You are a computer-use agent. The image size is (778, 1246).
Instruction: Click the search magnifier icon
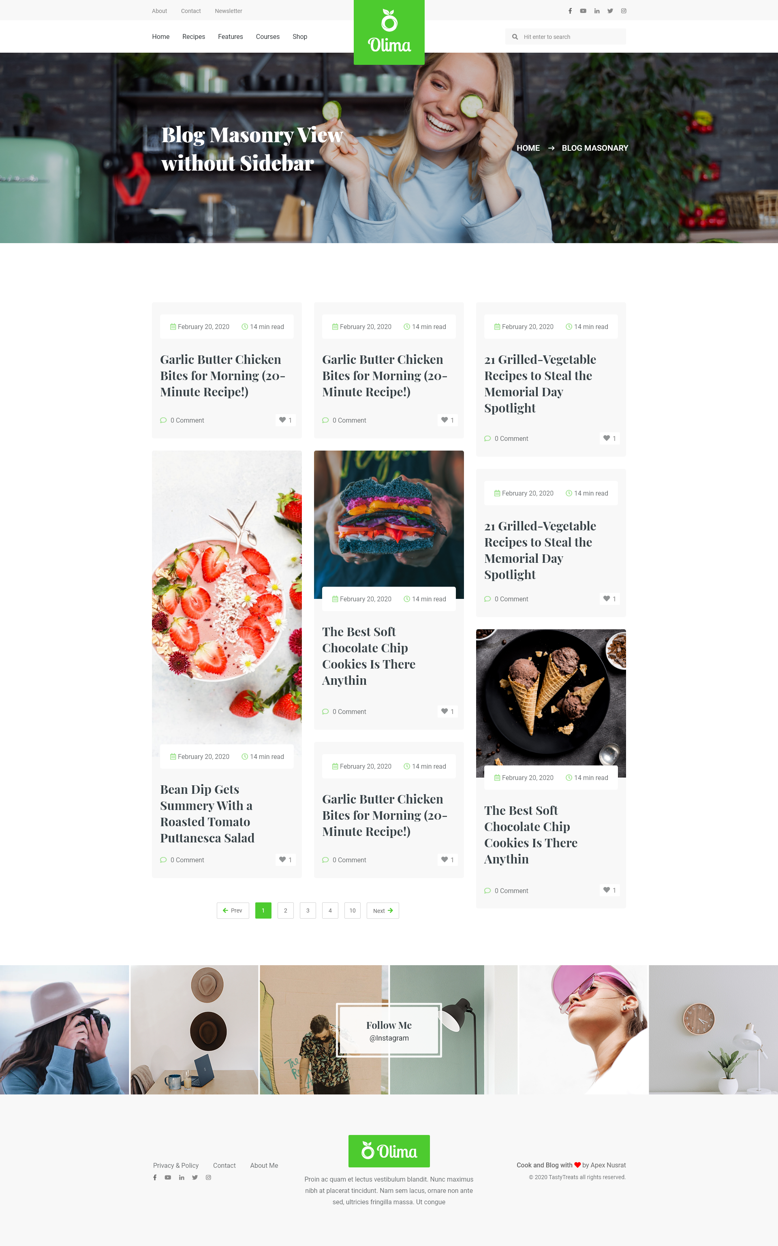click(x=515, y=37)
